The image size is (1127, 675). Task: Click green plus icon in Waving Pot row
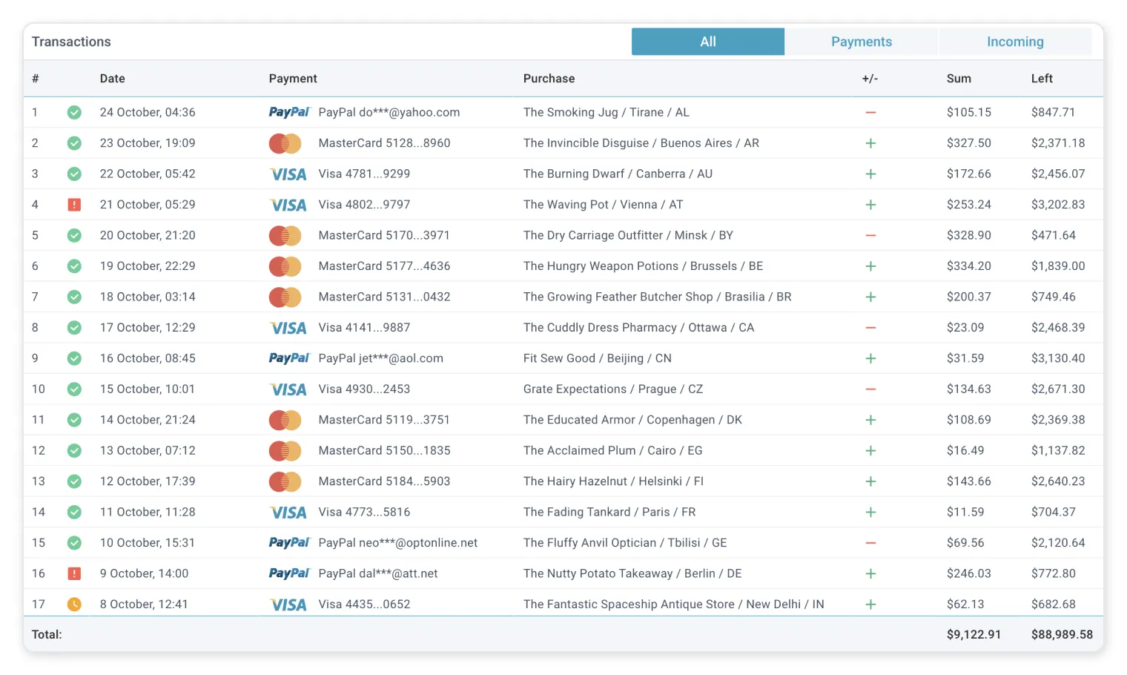[x=870, y=205]
